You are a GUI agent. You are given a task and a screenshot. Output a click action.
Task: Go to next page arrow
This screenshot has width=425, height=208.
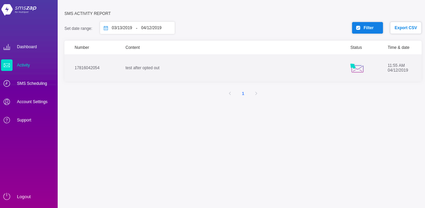point(256,93)
